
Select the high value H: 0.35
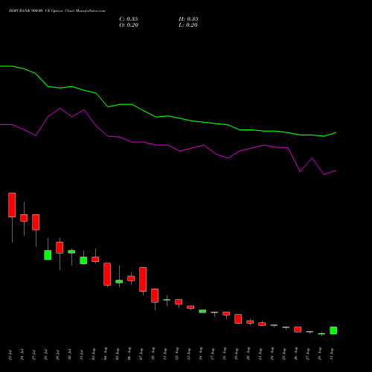coord(188,19)
